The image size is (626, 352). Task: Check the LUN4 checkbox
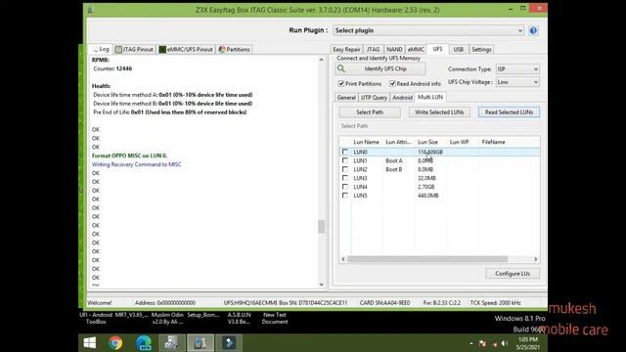pyautogui.click(x=345, y=187)
